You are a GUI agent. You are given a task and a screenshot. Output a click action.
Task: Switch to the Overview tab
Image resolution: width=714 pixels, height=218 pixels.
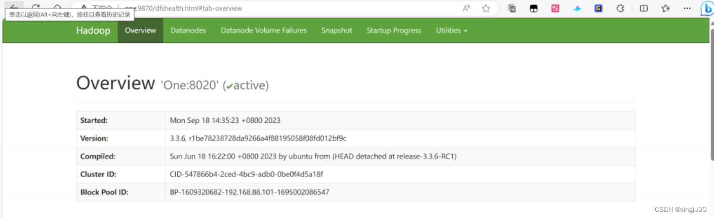140,30
